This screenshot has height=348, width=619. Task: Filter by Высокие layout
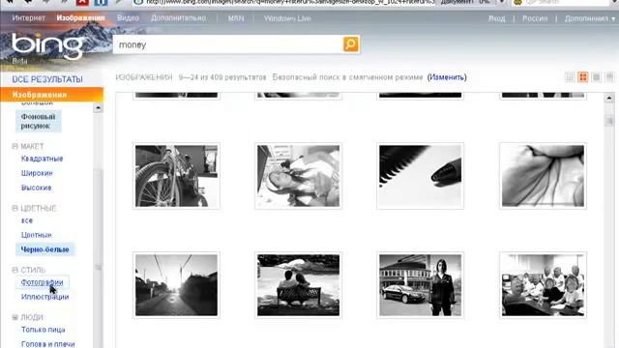37,188
